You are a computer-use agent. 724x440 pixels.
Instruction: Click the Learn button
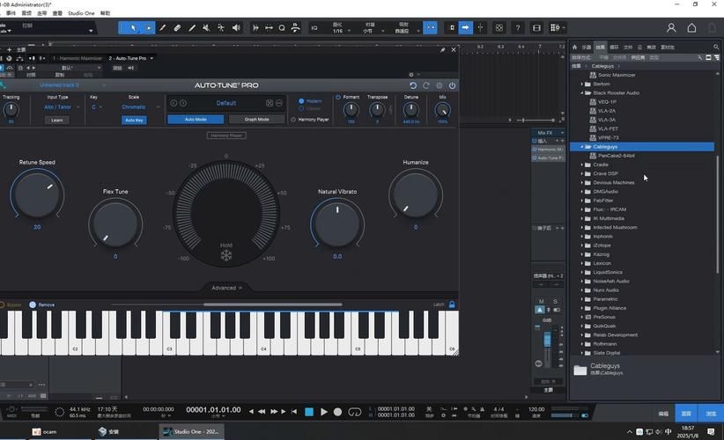[56, 121]
